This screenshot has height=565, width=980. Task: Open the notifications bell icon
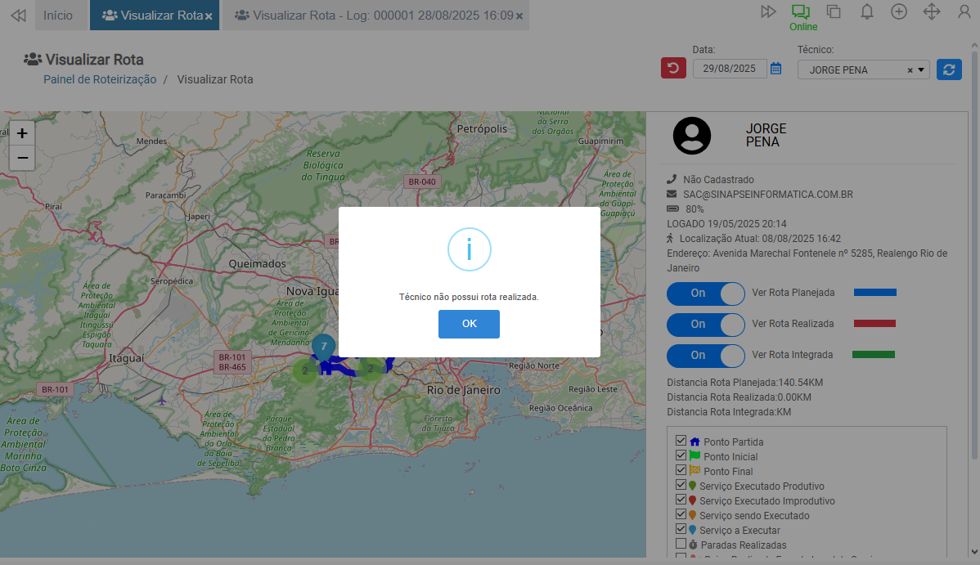pyautogui.click(x=867, y=11)
